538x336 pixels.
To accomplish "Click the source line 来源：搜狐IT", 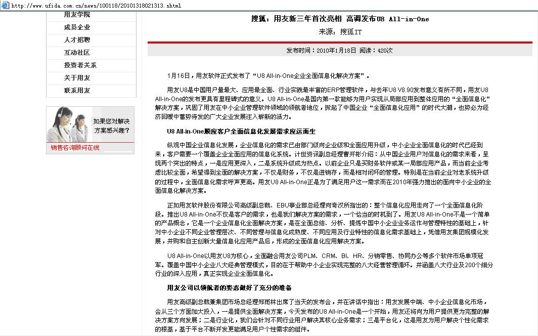I will click(340, 32).
